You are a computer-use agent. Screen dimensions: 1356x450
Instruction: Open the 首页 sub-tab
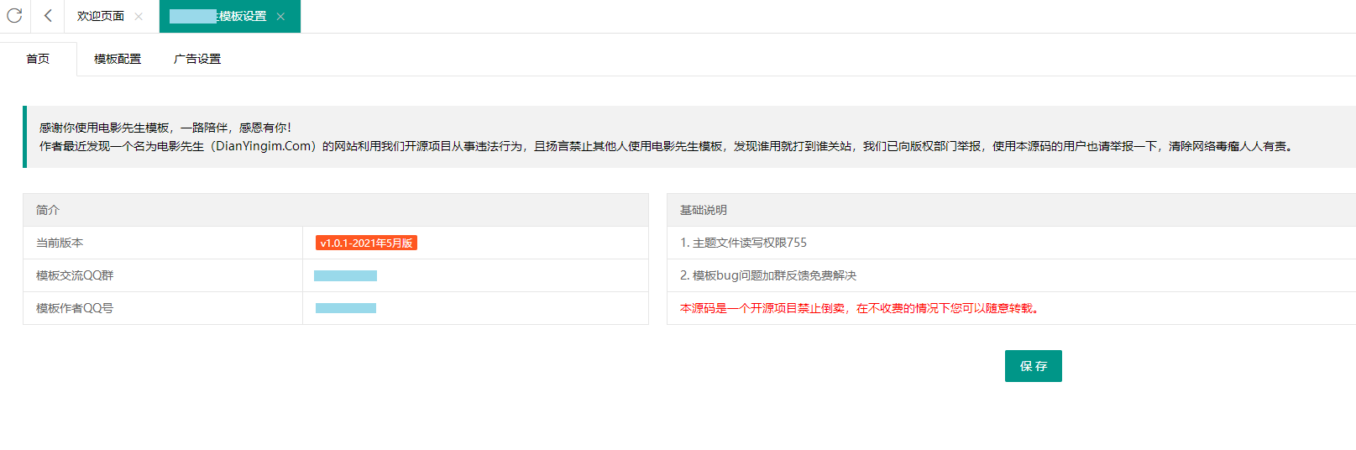pos(38,59)
